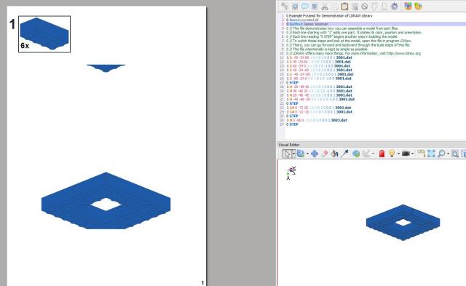Click the multicolor palette icon in top toolbar
Screen dimensions: 466x286
(408, 7)
